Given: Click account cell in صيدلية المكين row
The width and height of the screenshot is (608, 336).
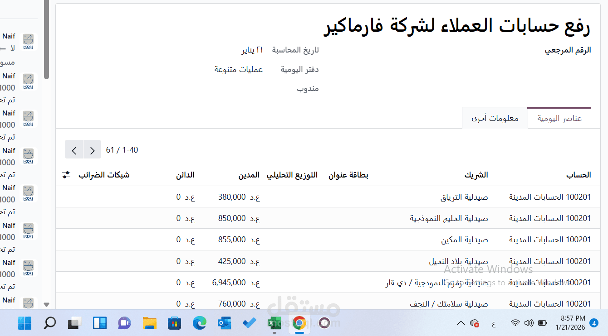Looking at the screenshot, I should [550, 240].
